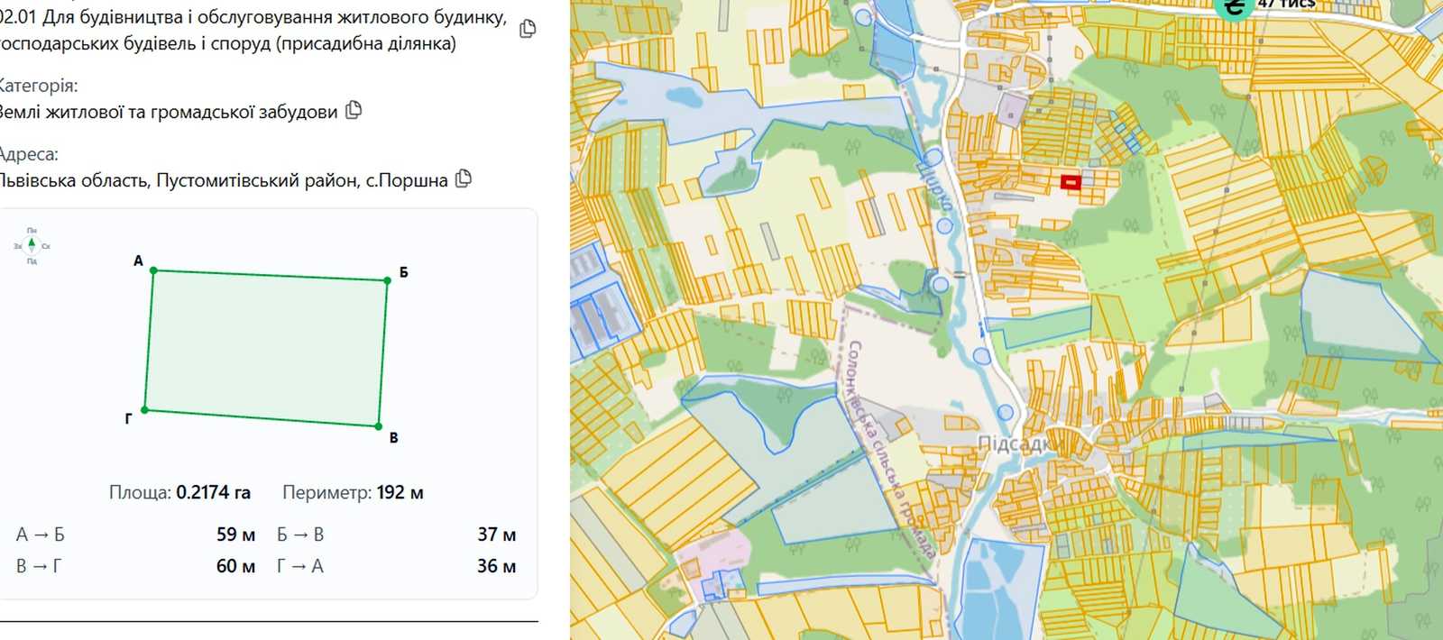Select the red highlighted parcel on the map
Screen dimensions: 1443x640
point(1071,183)
